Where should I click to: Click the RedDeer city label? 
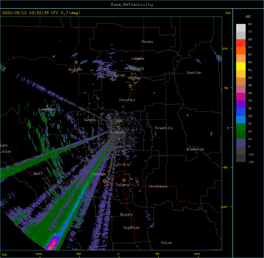135,78
